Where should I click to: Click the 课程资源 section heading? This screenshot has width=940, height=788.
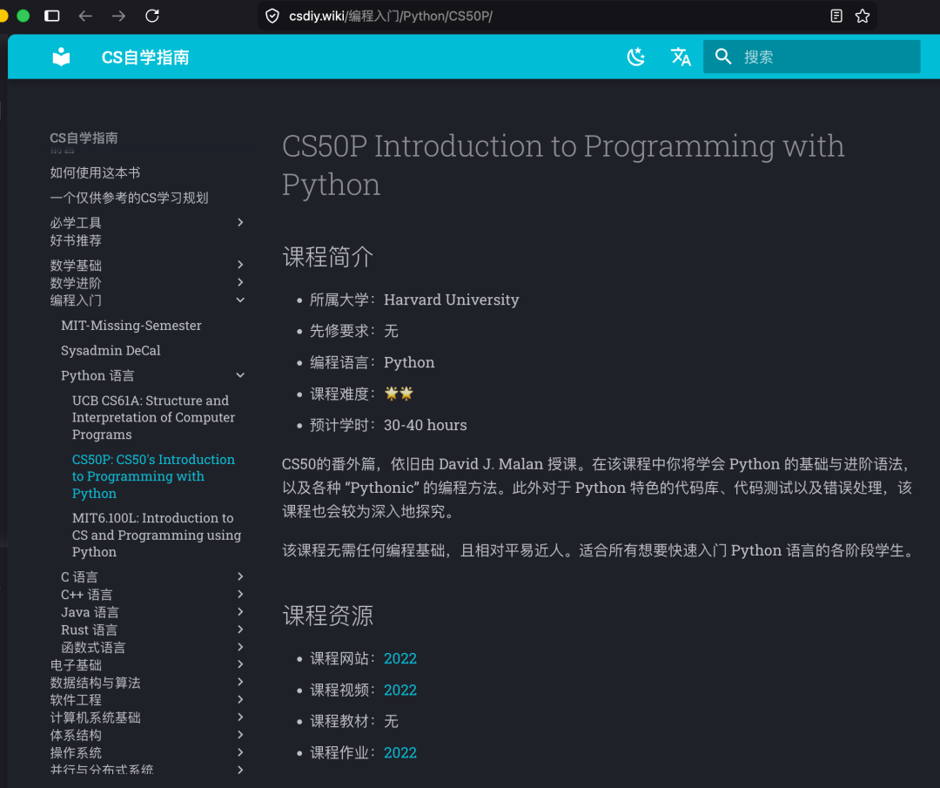point(328,616)
